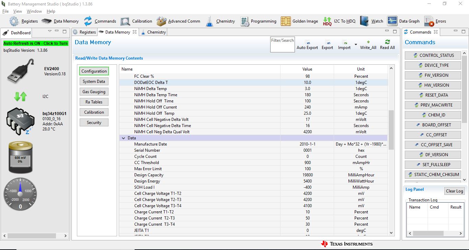Viewport: 469px width, 250px height.
Task: Minimize the DashBoard panel
Action: (57, 32)
